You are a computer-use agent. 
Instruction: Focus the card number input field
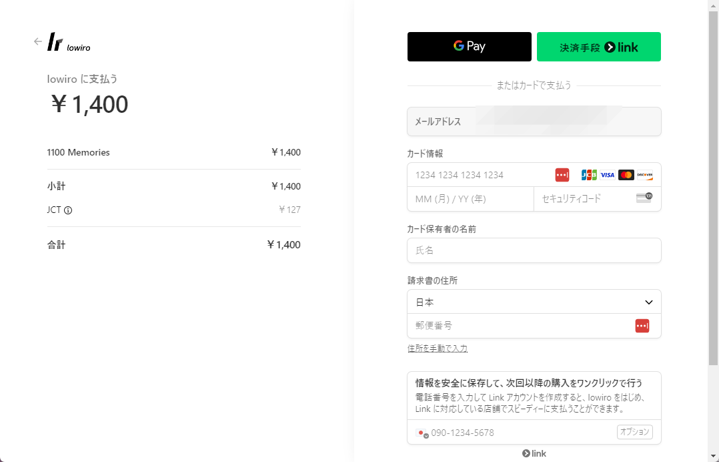pos(482,175)
